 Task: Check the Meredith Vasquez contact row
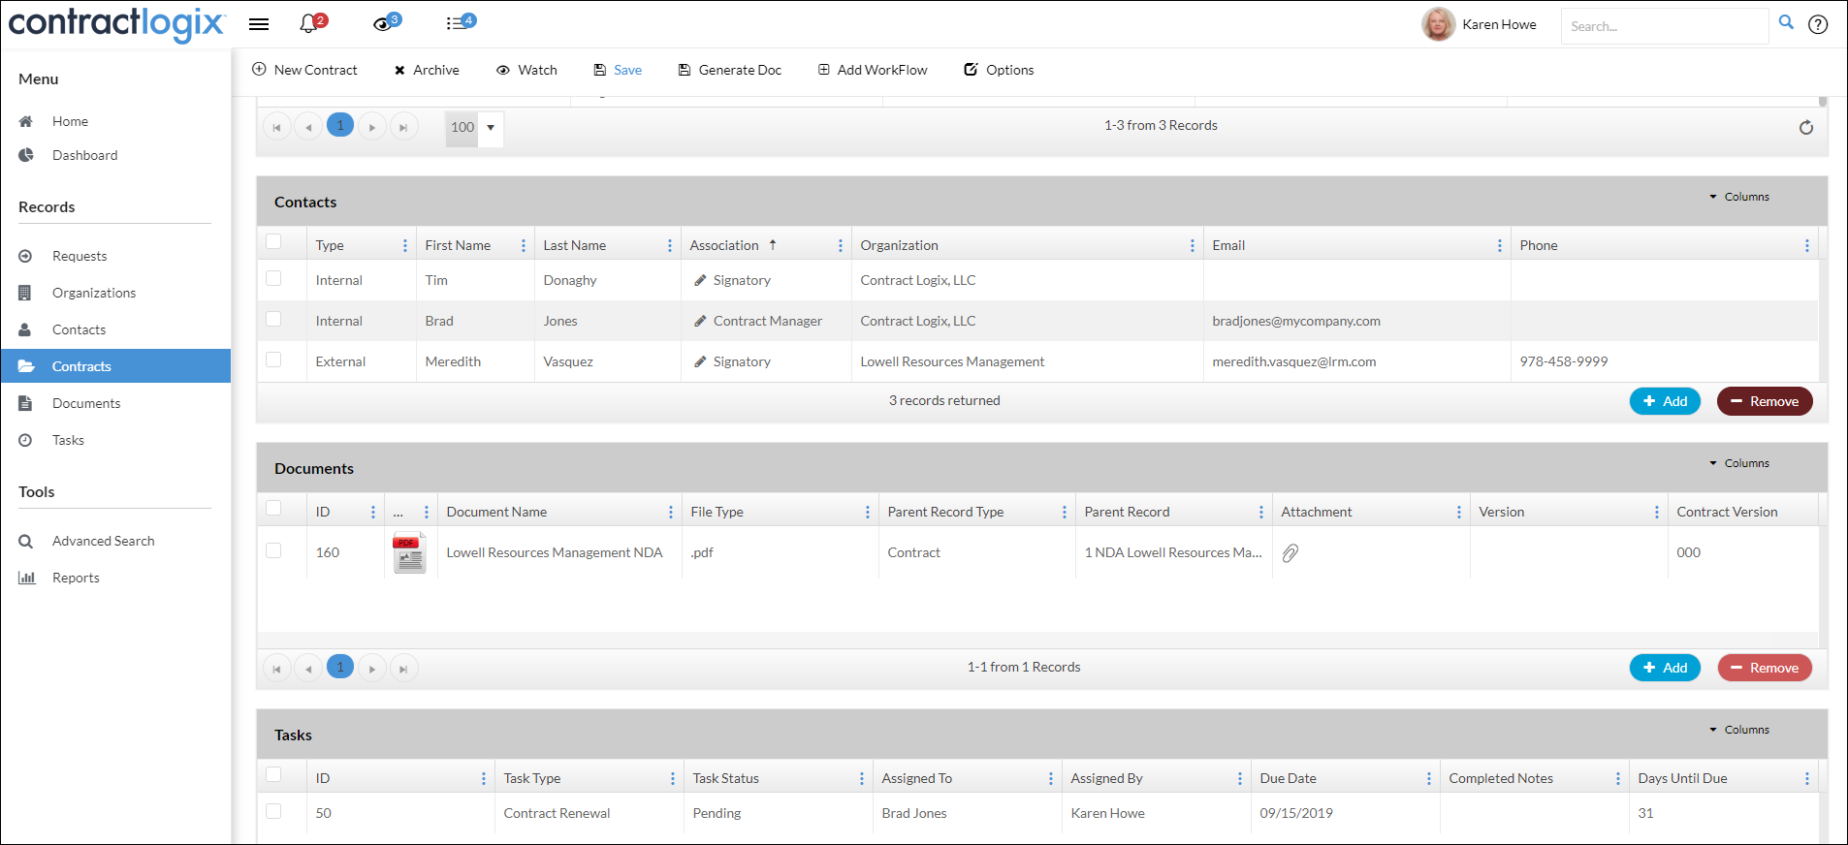tap(273, 360)
